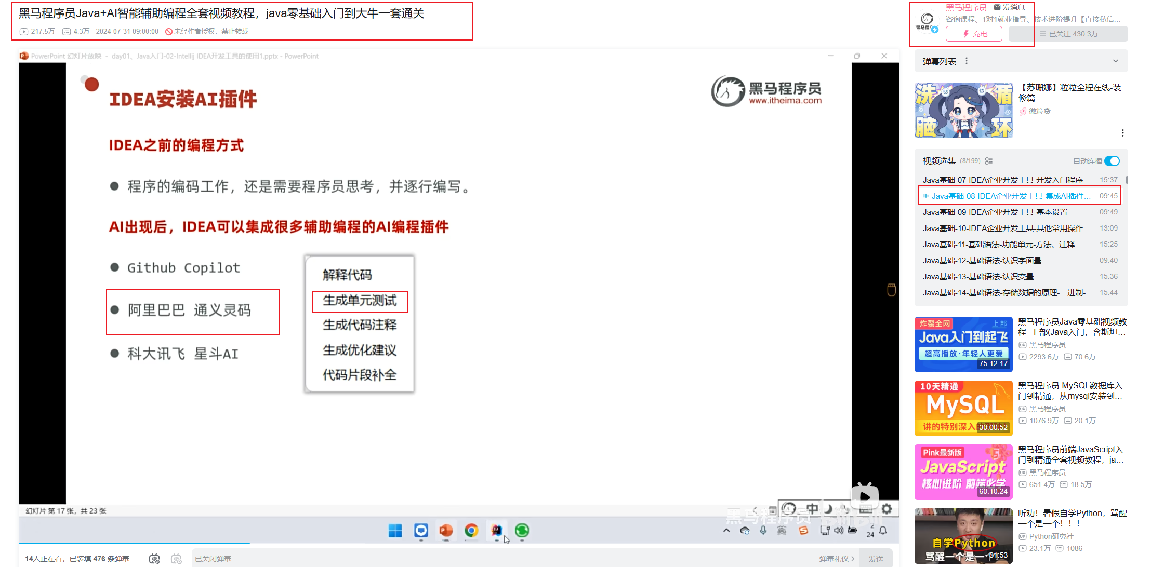
Task: Open the danmaku settings icon
Action: 177,559
